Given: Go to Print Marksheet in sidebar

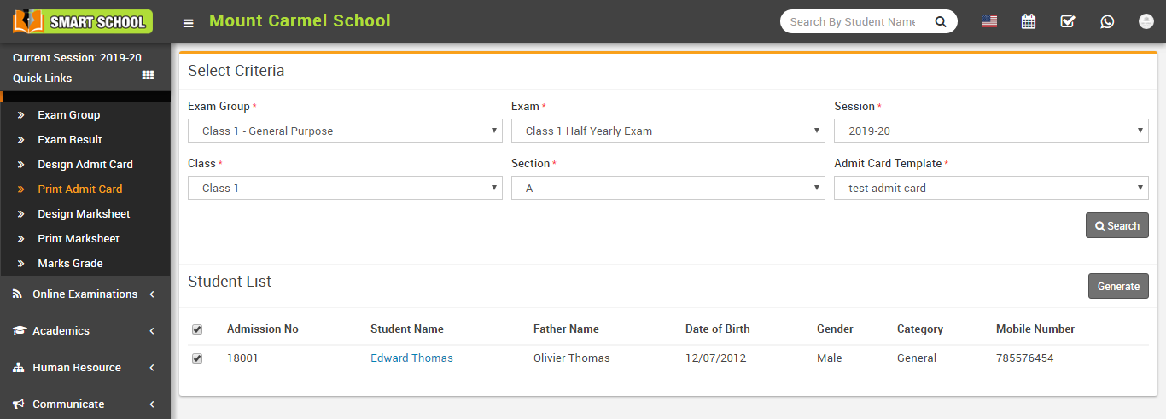Looking at the screenshot, I should point(79,239).
